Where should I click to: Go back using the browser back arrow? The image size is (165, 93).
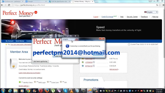coord(2,5)
